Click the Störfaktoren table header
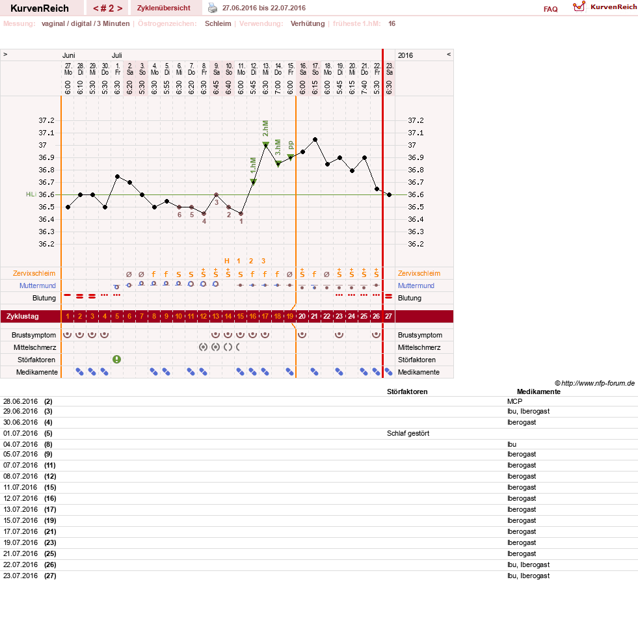This screenshot has height=625, width=638. click(407, 392)
